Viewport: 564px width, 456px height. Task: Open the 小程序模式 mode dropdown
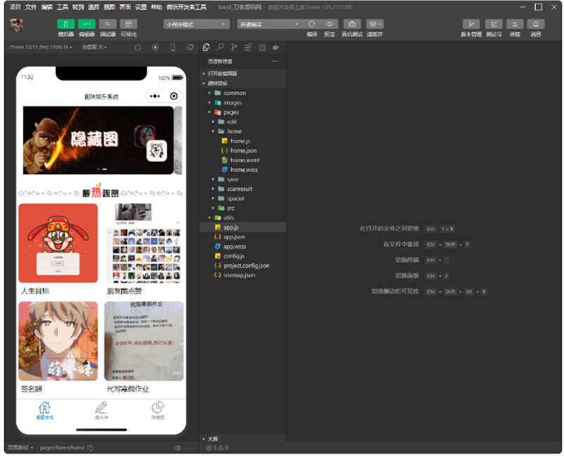point(195,24)
